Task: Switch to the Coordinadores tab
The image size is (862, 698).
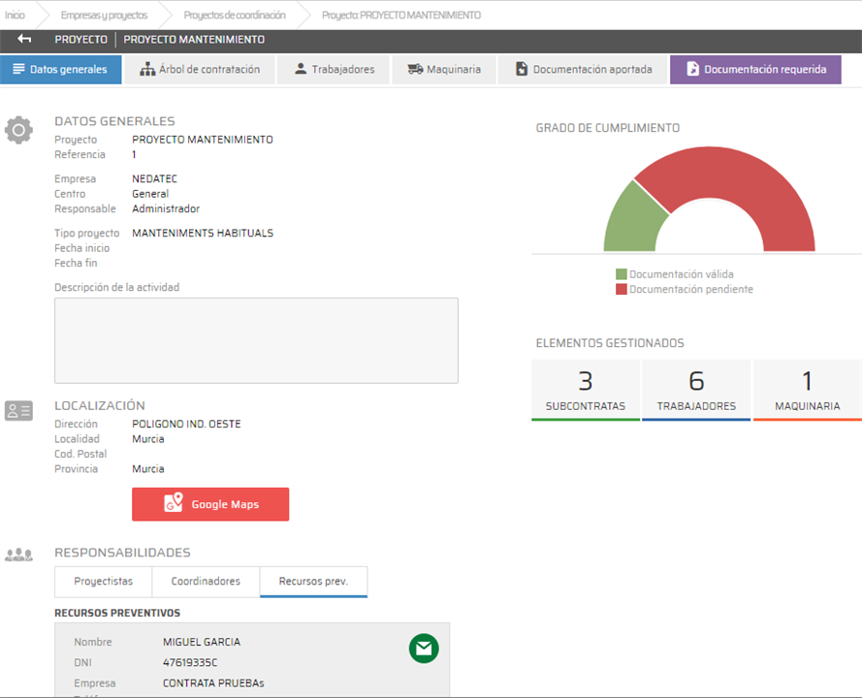Action: (x=206, y=582)
